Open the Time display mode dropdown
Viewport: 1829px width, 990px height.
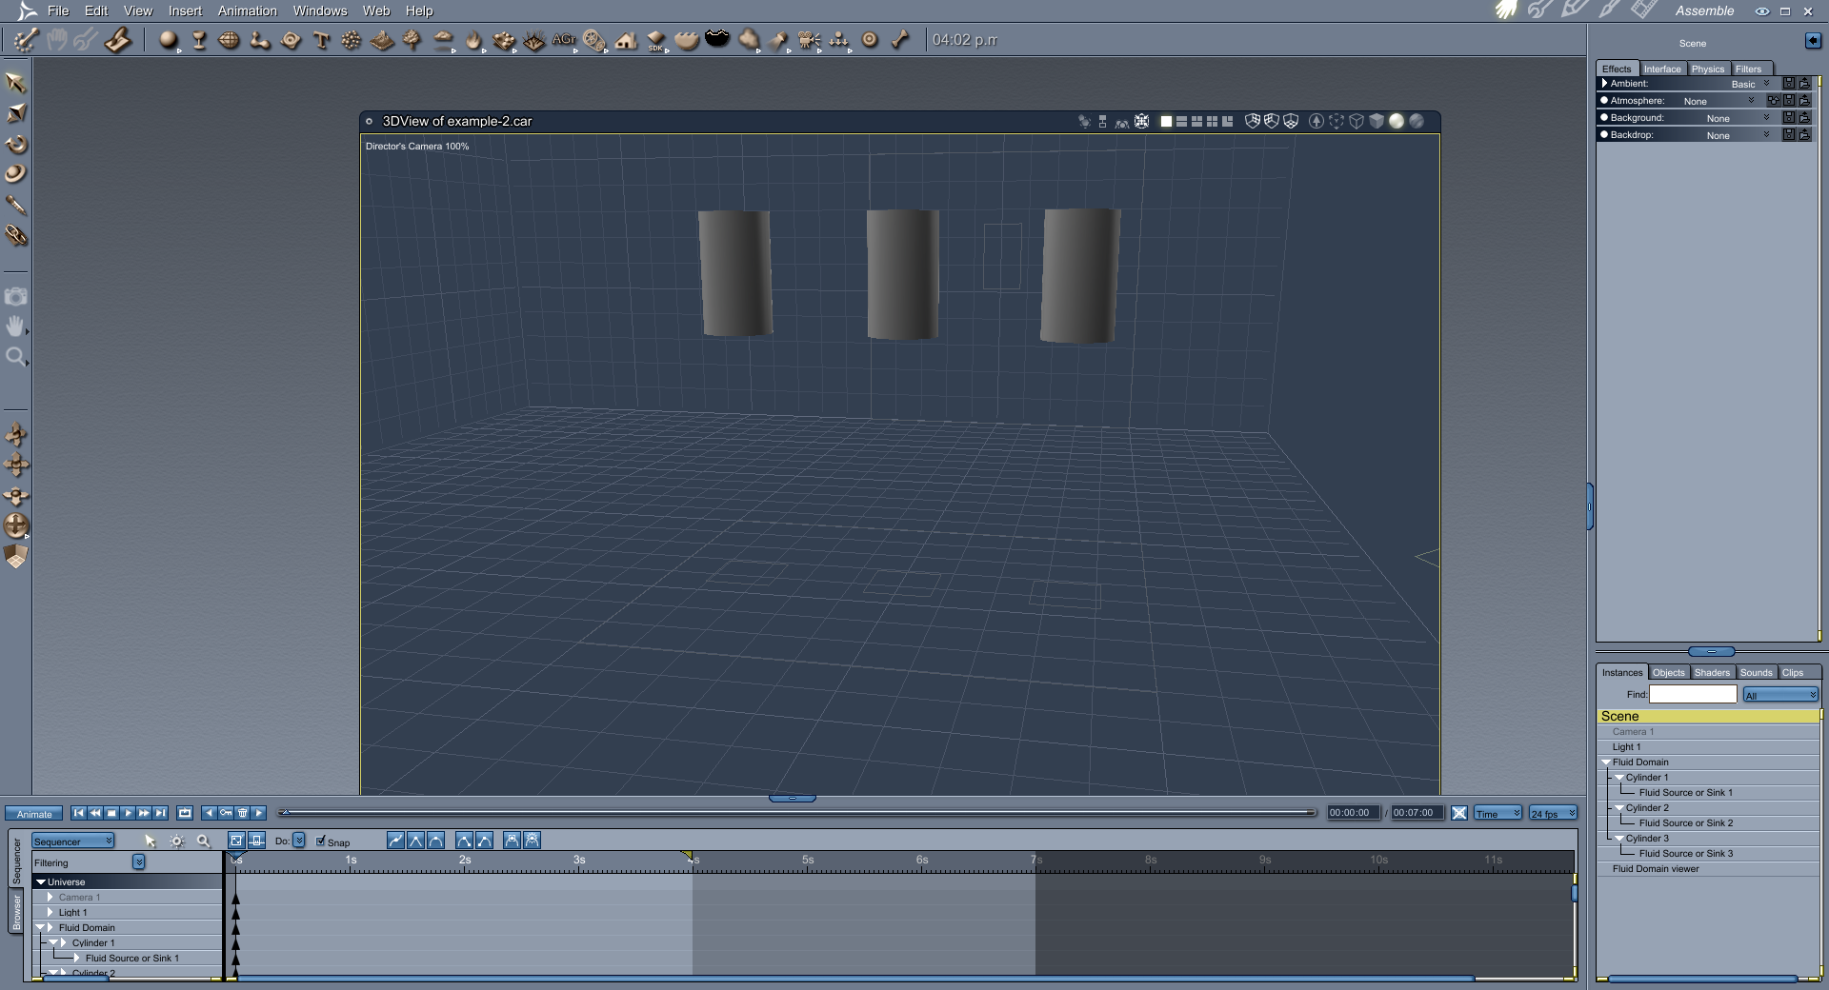click(x=1497, y=813)
